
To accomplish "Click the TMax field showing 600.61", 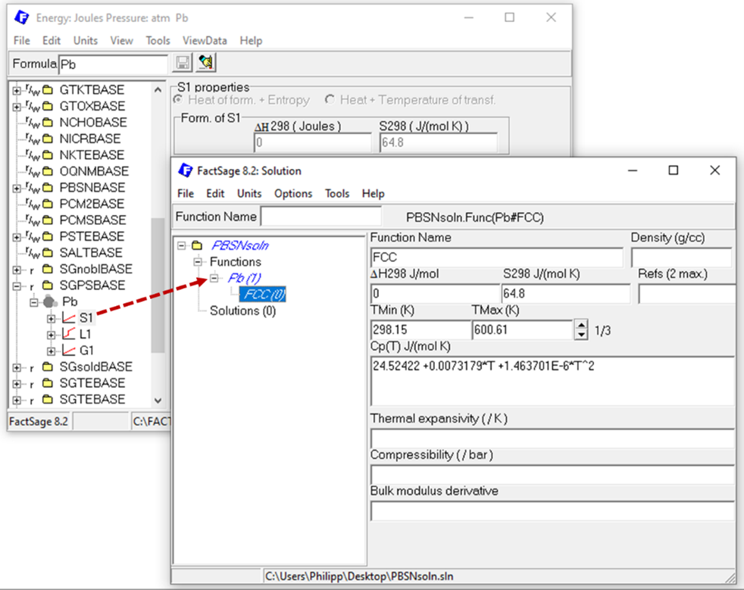I will pos(523,329).
